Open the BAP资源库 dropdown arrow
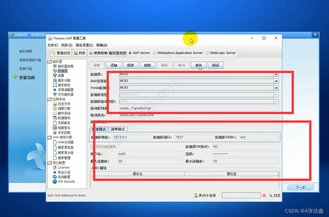Screen dimensions: 329x217 click(x=276, y=81)
